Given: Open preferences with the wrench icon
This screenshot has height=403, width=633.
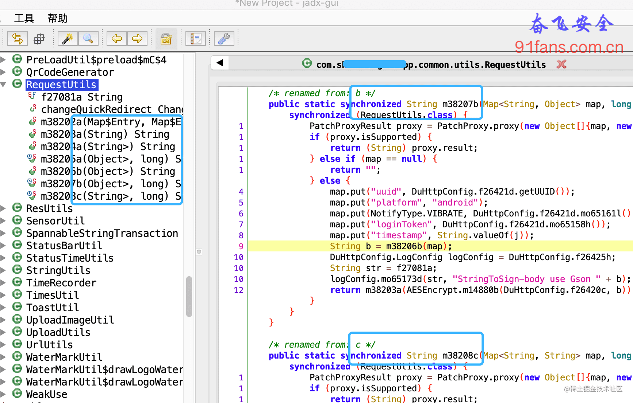Looking at the screenshot, I should coord(224,38).
